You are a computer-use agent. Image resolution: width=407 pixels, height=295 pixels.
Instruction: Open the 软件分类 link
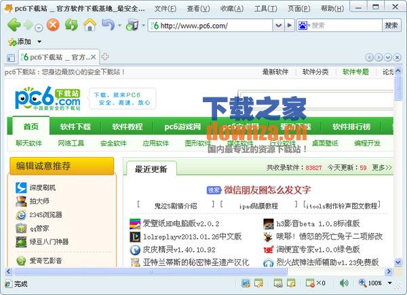pos(315,72)
